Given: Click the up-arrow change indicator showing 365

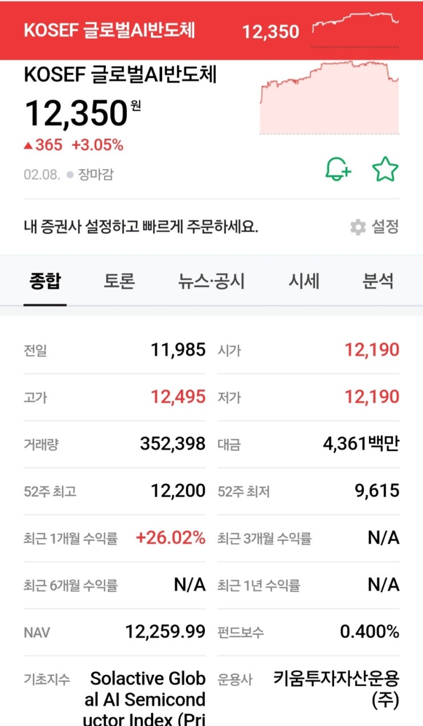Looking at the screenshot, I should point(44,145).
